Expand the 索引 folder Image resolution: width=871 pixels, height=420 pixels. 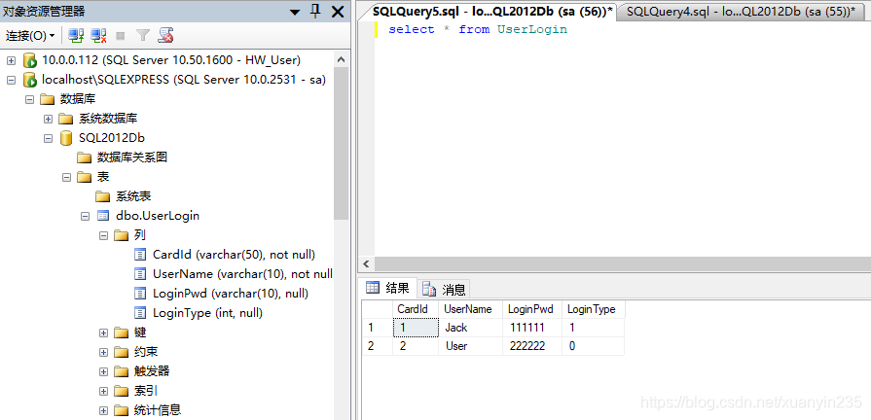103,391
